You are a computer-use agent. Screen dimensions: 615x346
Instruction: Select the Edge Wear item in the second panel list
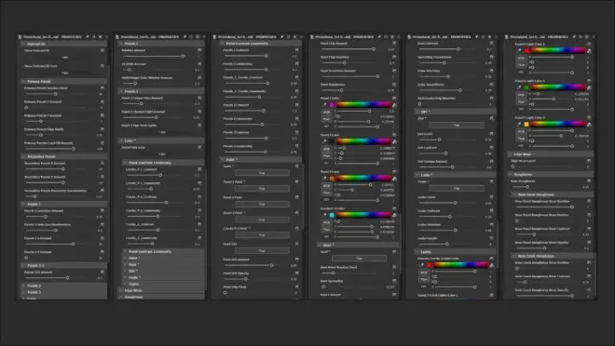pyautogui.click(x=133, y=290)
